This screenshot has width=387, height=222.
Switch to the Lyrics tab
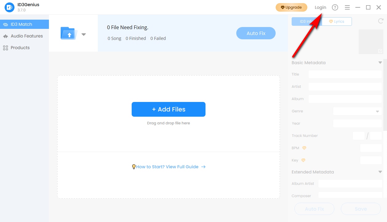(x=337, y=21)
